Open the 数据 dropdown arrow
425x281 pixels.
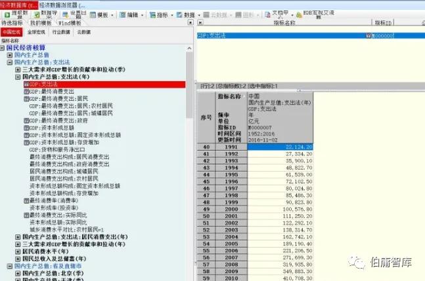199,15
